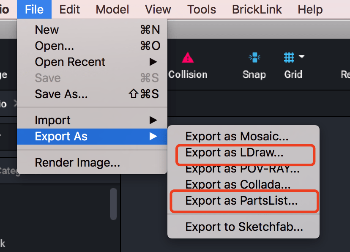Toggle the Snap tool icon
The image size is (350, 252).
point(254,58)
